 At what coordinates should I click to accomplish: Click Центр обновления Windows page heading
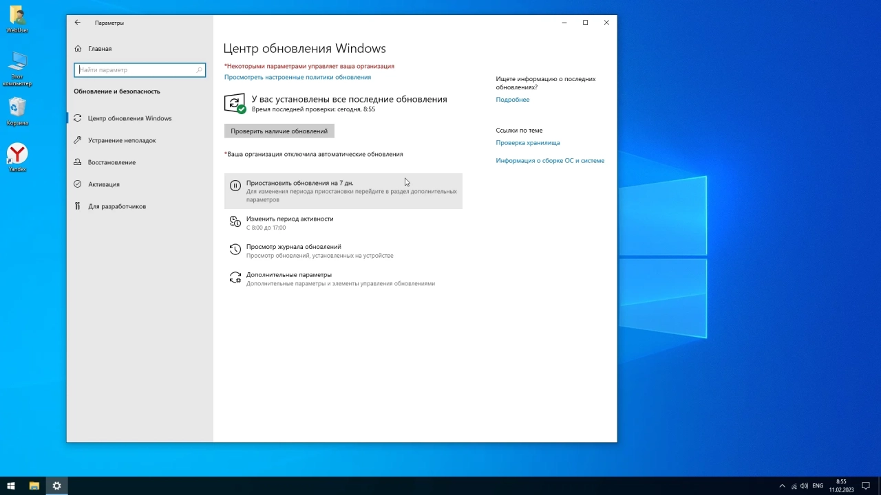click(x=304, y=48)
